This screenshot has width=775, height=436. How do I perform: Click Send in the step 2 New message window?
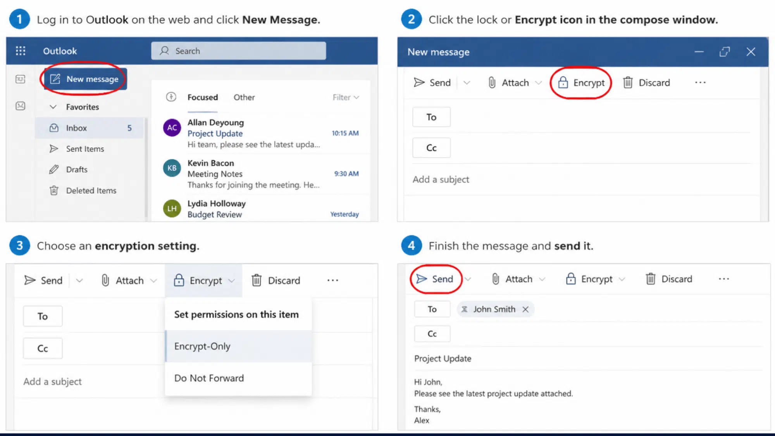click(432, 83)
